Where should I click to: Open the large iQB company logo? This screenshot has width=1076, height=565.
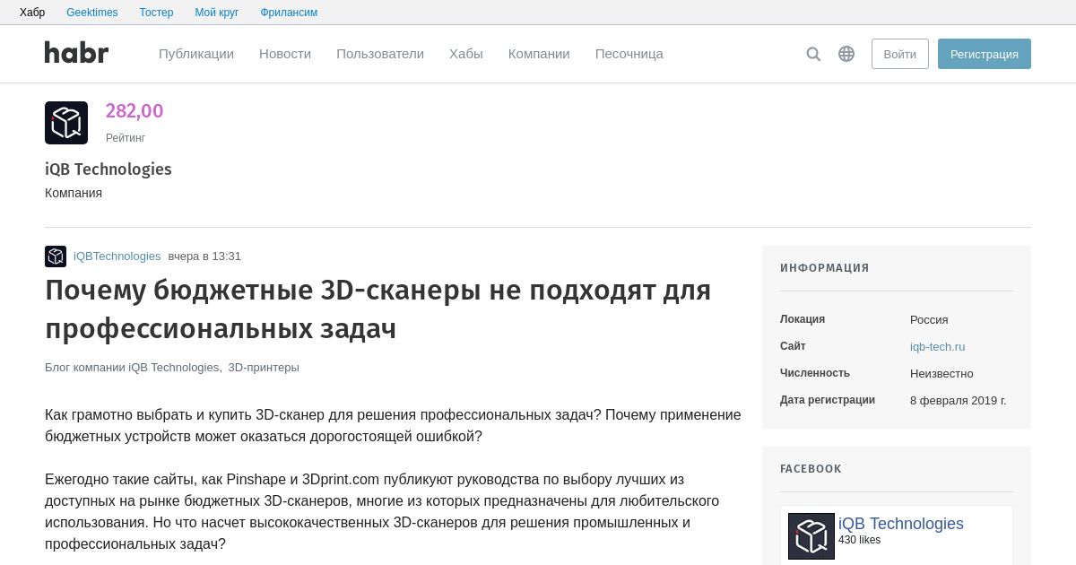pos(66,123)
